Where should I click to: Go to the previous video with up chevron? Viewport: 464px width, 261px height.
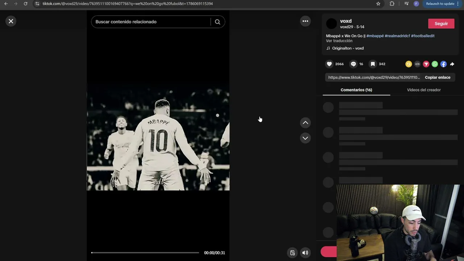coord(305,123)
